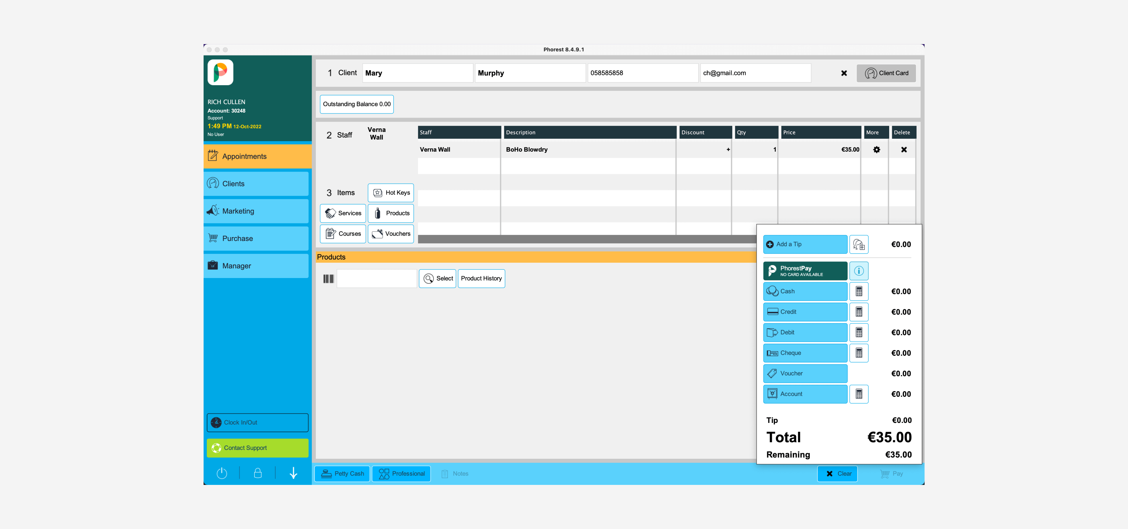1128x529 pixels.
Task: Choose PhorestPay payment method
Action: [x=805, y=271]
